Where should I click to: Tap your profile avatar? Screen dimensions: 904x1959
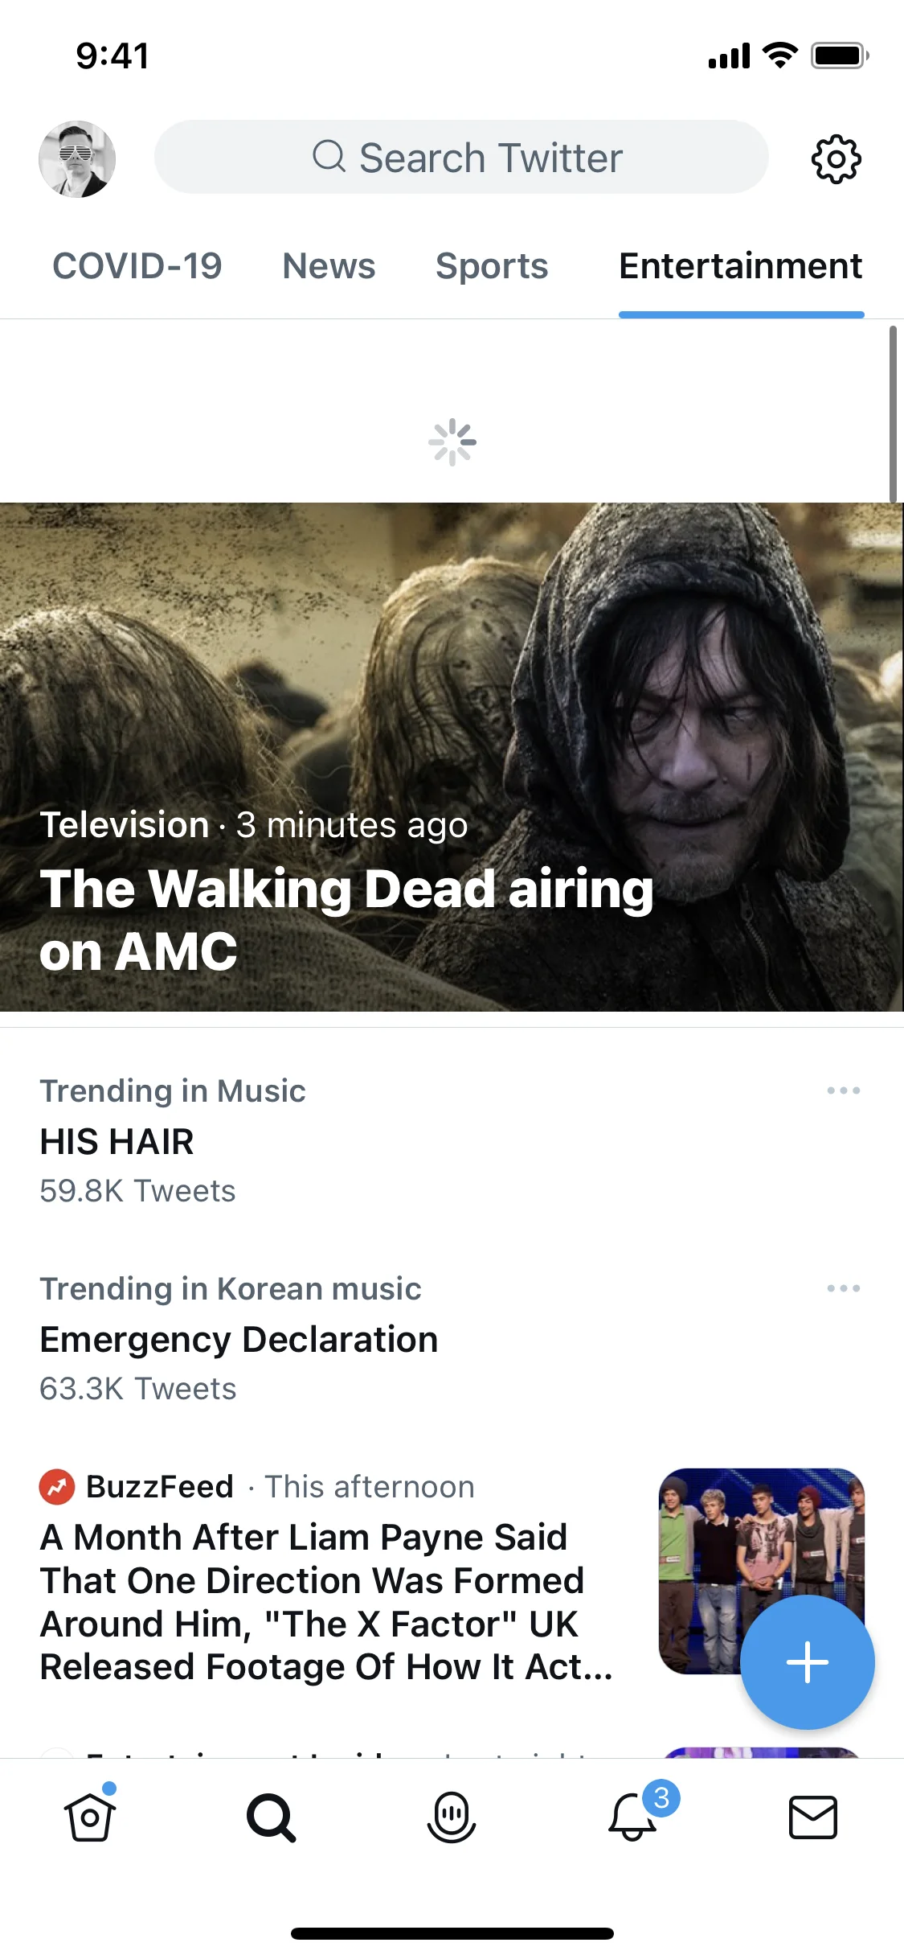pyautogui.click(x=76, y=158)
